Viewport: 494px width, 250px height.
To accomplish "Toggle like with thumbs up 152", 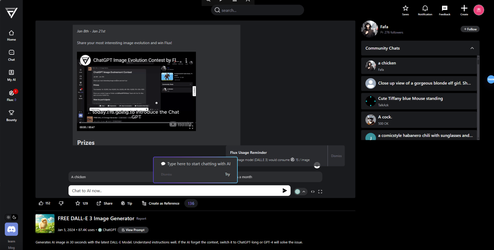I will click(x=44, y=203).
